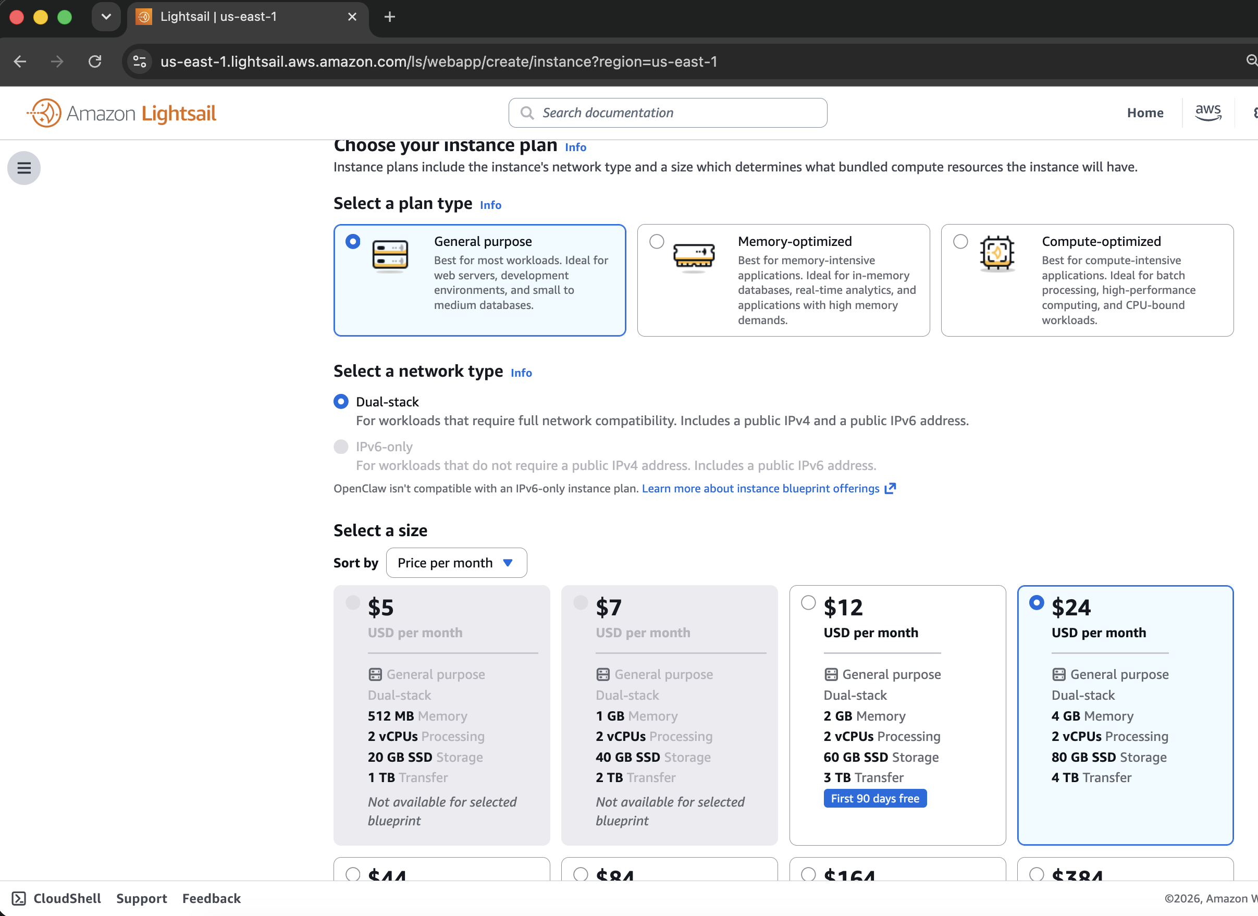This screenshot has height=916, width=1258.
Task: Select the Compute-optimized plan type radio
Action: 960,241
